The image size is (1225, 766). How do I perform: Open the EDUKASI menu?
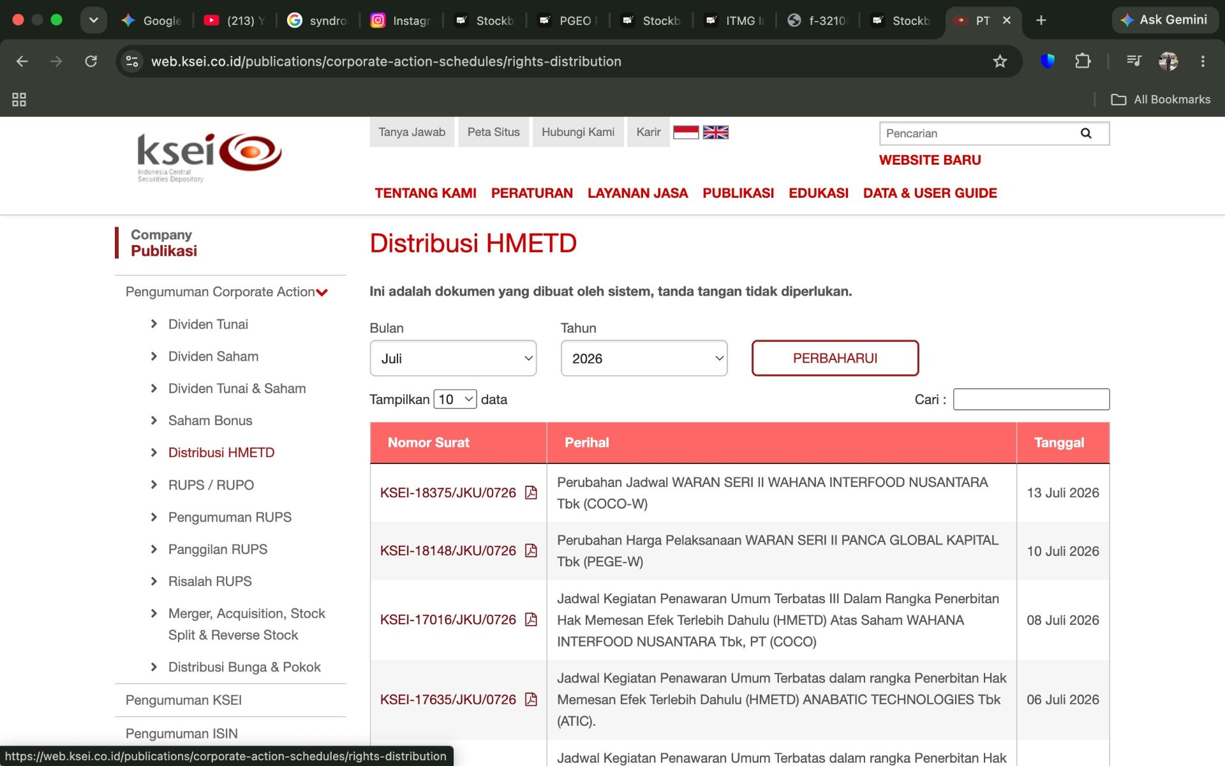click(x=819, y=193)
